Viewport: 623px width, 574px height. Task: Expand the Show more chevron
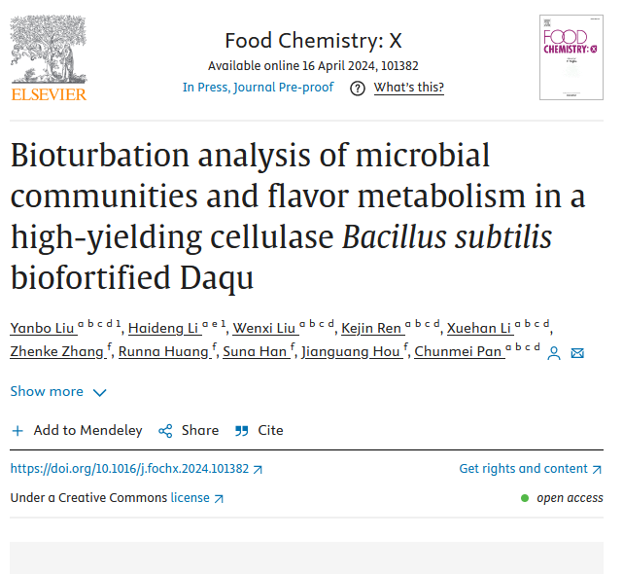pyautogui.click(x=99, y=392)
